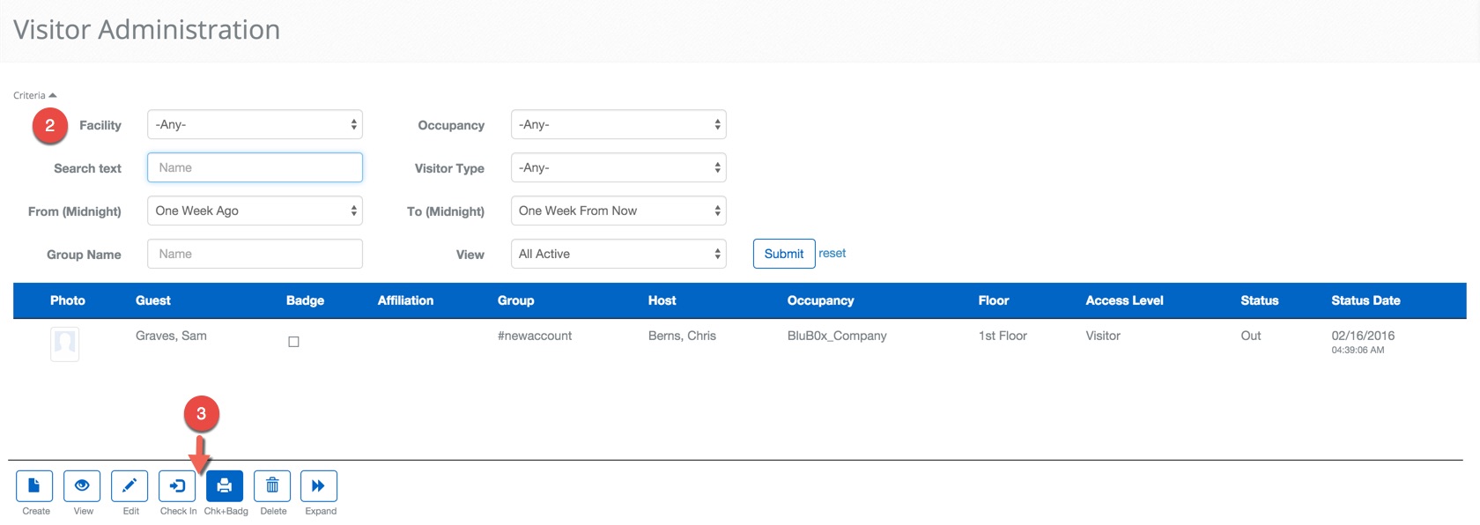Image resolution: width=1480 pixels, height=525 pixels.
Task: Collapse the Criteria section
Action: pos(35,95)
